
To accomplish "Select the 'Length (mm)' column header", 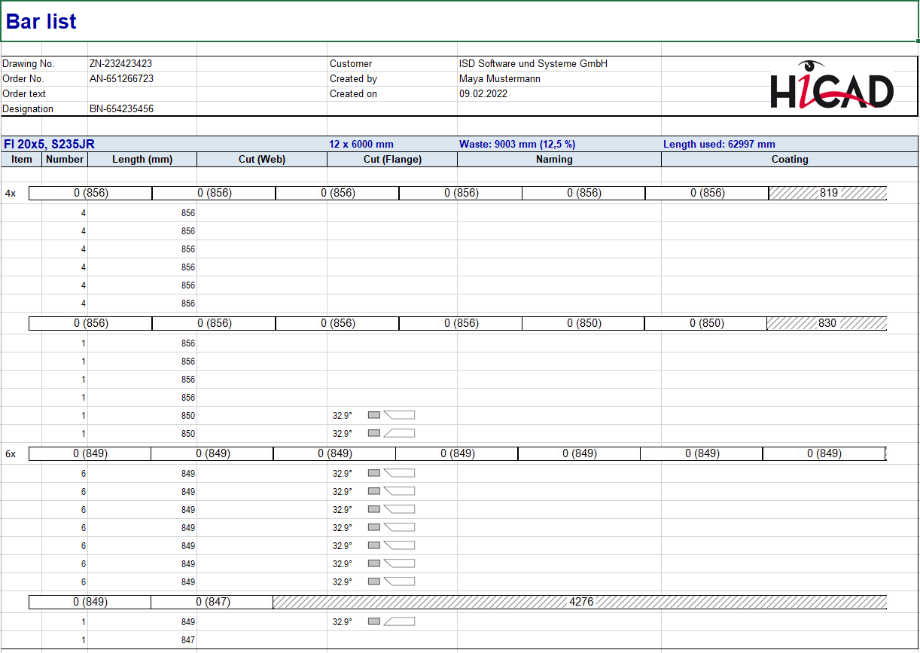I will 142,160.
